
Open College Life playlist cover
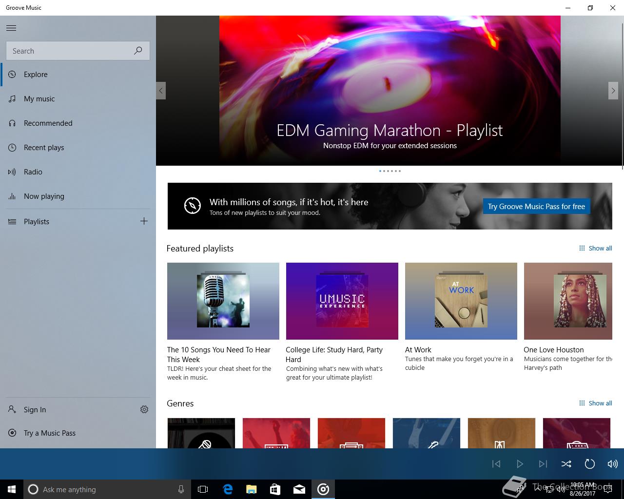pyautogui.click(x=342, y=301)
